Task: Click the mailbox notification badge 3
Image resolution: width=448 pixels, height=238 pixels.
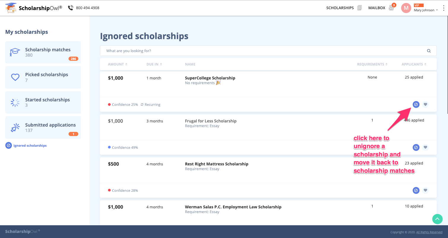Action: (394, 5)
